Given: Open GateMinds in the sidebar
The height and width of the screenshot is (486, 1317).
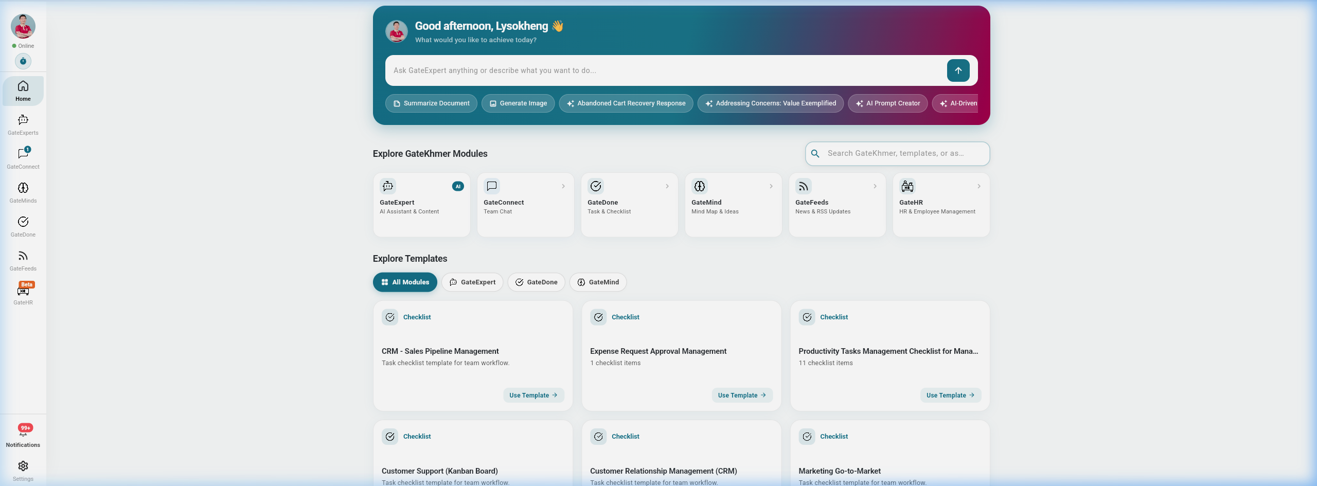Looking at the screenshot, I should coord(23,193).
